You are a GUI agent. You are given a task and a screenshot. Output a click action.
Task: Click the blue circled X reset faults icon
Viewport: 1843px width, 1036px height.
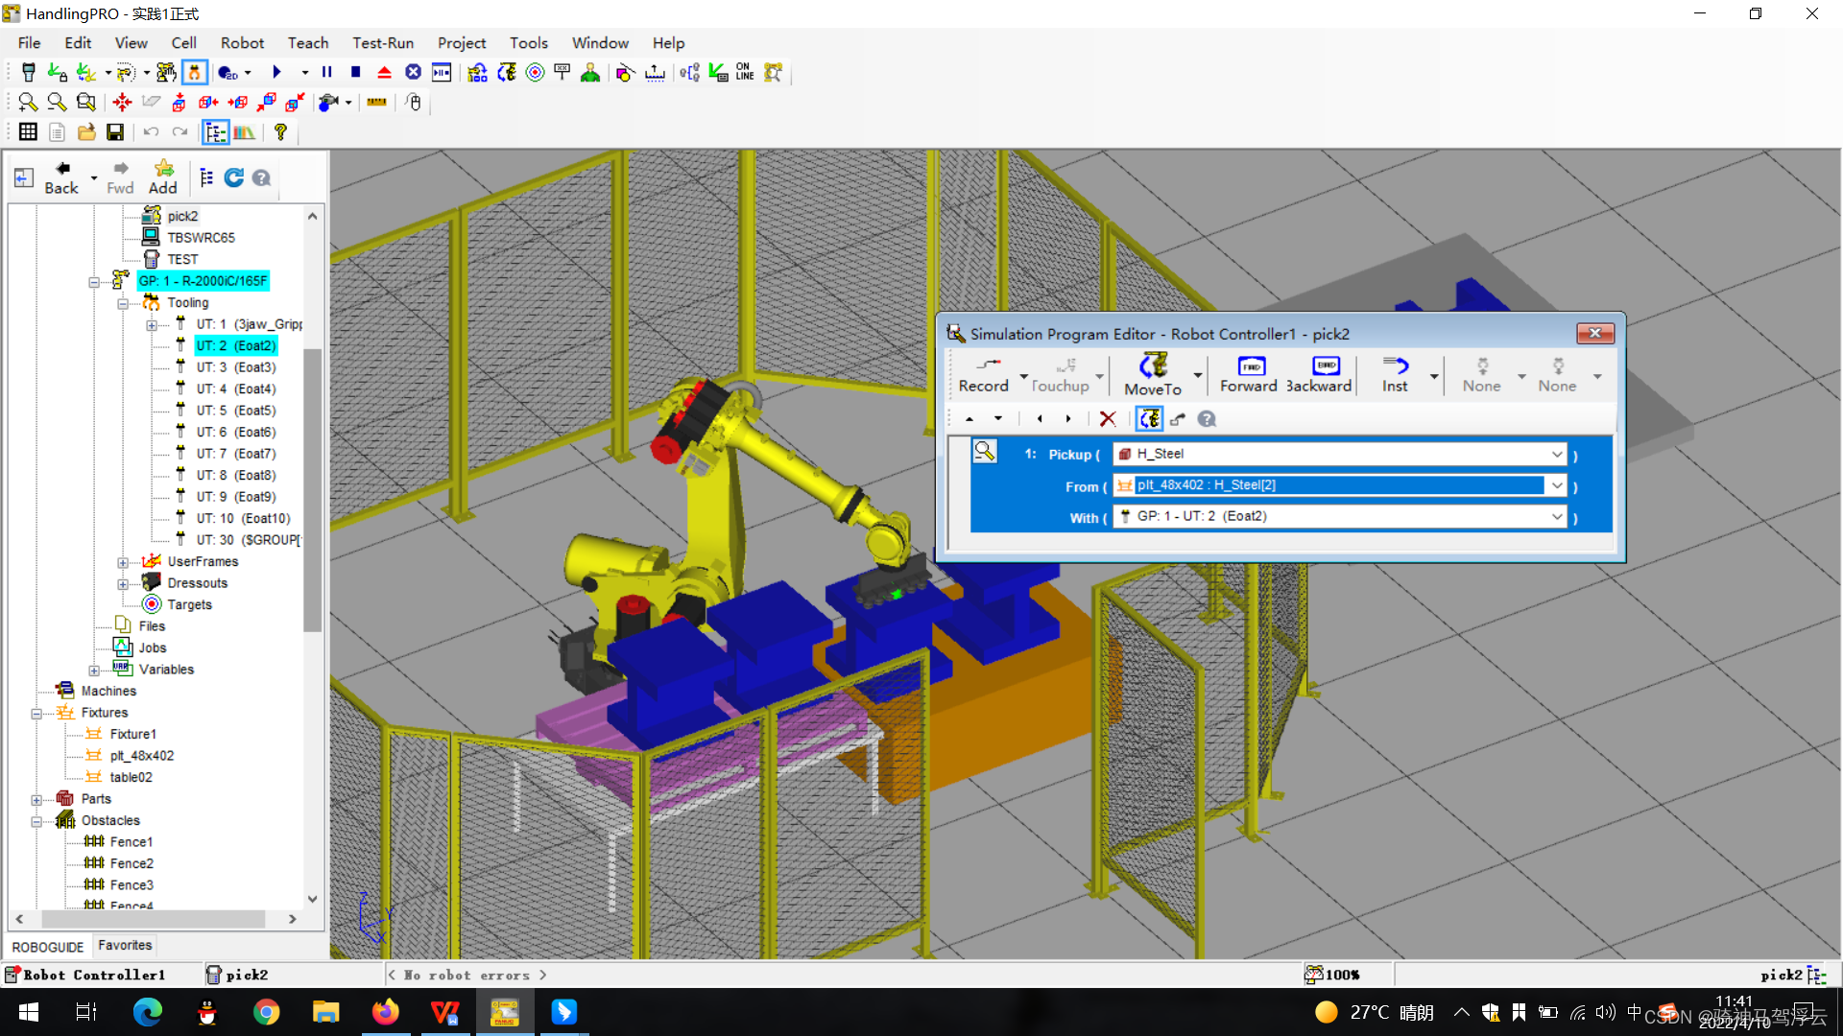[x=414, y=73]
